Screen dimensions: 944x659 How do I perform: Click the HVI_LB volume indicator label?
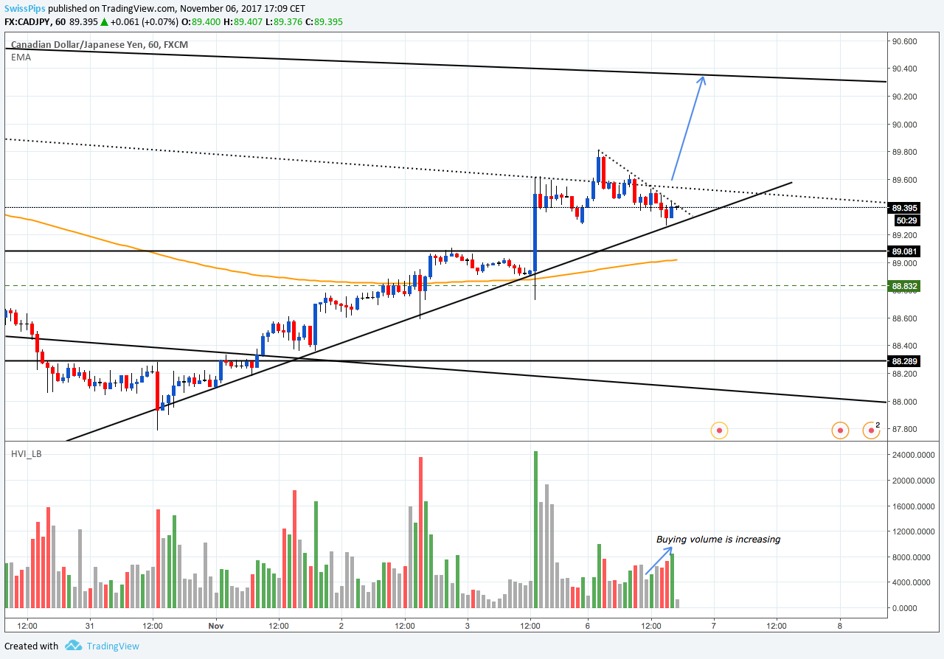(27, 453)
